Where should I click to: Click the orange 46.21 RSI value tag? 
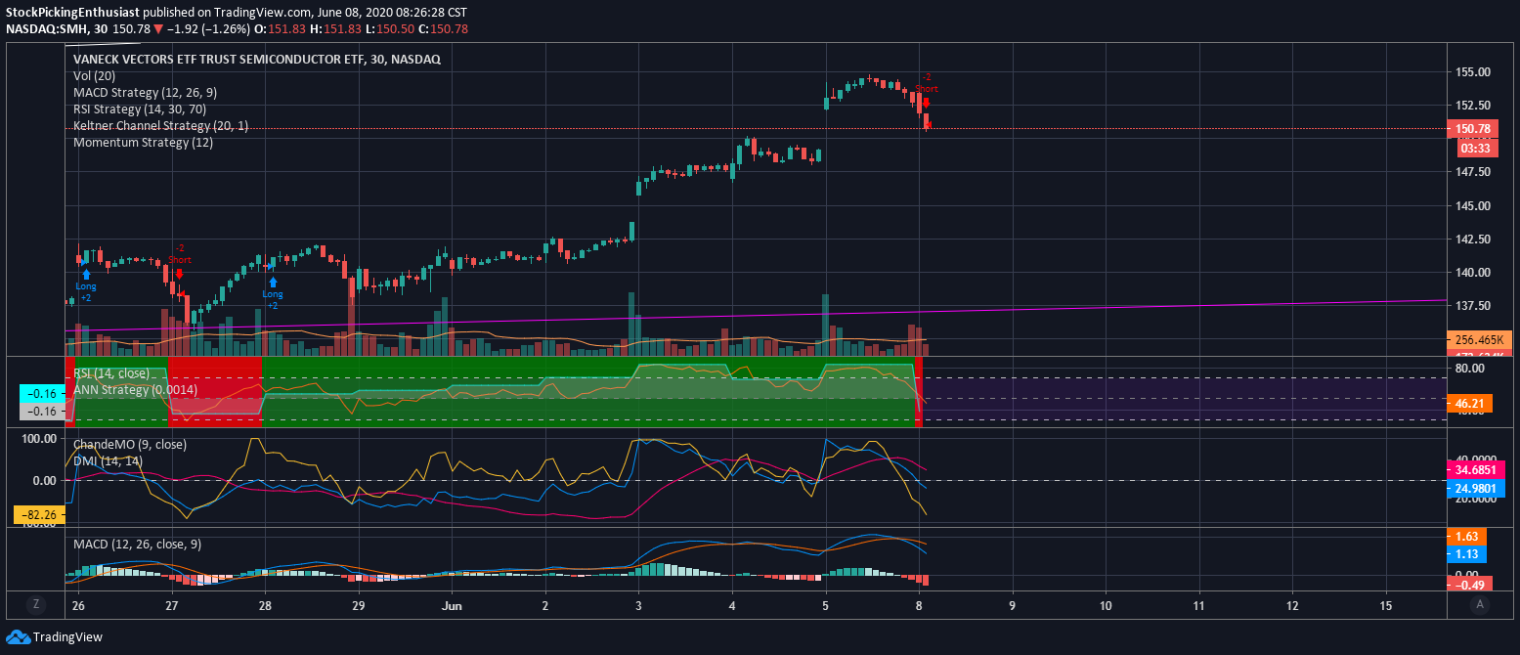click(x=1470, y=402)
